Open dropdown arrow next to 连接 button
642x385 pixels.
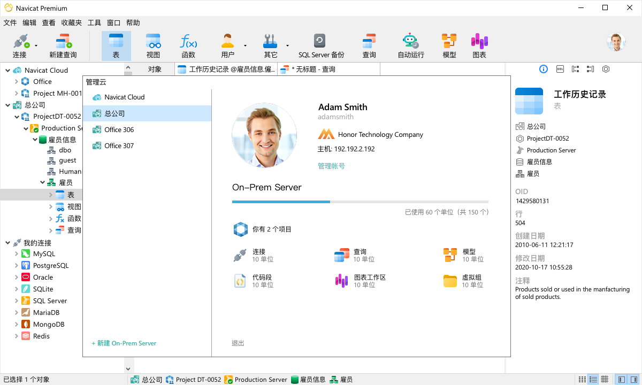[x=36, y=46]
